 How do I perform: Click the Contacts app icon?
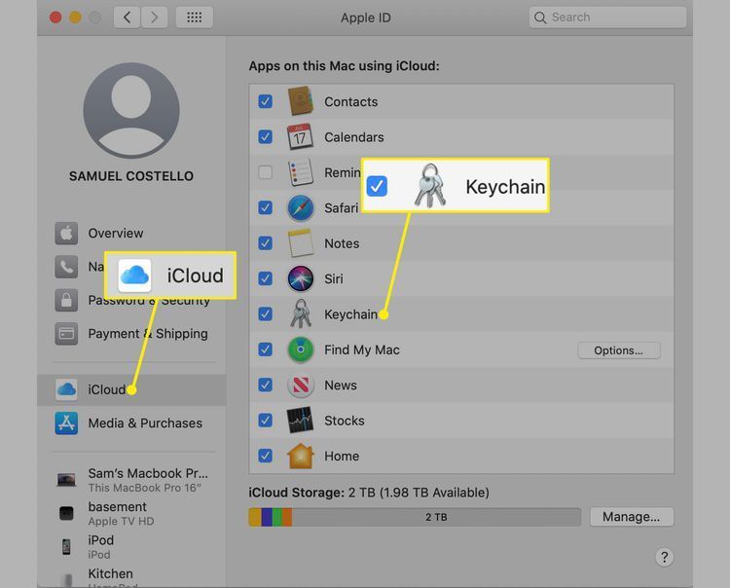pyautogui.click(x=299, y=101)
